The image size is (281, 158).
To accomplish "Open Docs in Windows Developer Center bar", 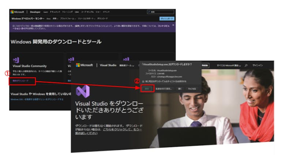I will pos(49,19).
